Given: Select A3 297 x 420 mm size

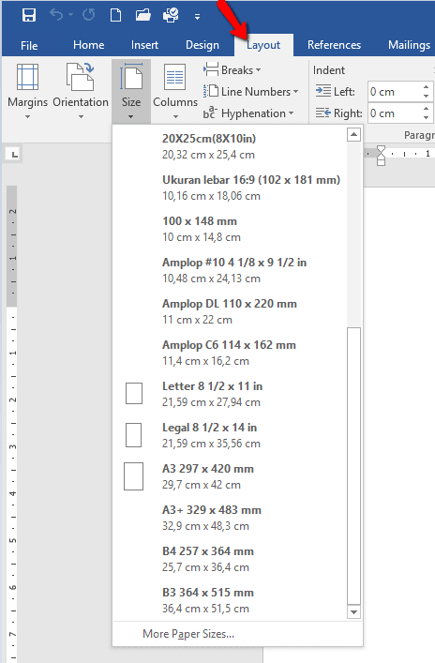Looking at the screenshot, I should coord(230,476).
